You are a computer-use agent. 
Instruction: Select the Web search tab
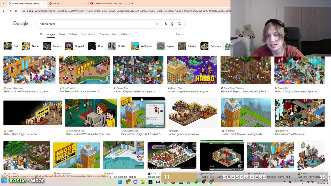pos(115,34)
